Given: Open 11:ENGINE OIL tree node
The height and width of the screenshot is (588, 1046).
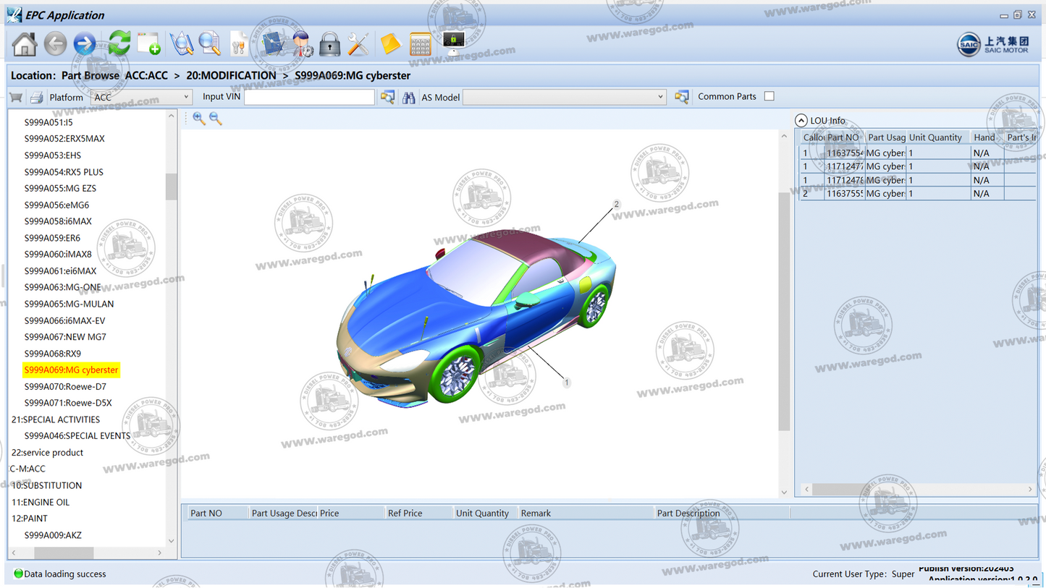Looking at the screenshot, I should [41, 503].
